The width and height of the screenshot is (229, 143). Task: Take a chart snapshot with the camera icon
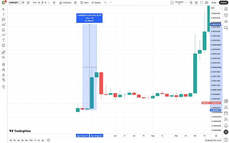[206, 3]
